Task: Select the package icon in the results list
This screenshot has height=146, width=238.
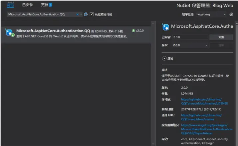Action: coord(10,33)
